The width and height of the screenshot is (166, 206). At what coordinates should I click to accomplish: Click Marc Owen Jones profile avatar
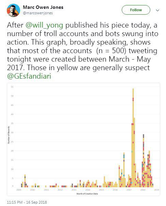pos(13,10)
